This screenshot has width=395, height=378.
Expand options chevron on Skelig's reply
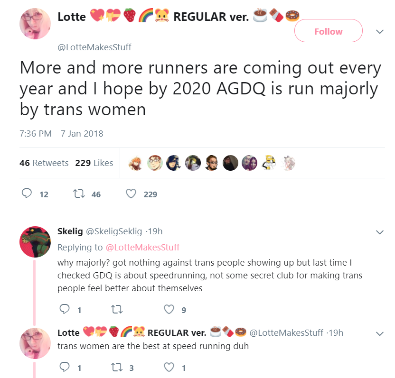[380, 232]
